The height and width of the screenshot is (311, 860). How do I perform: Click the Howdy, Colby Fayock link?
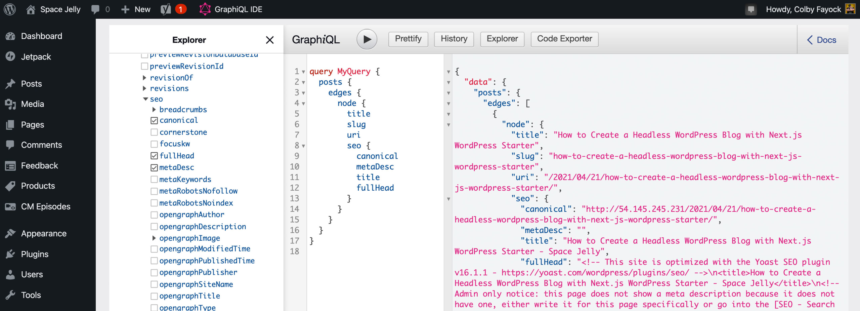pyautogui.click(x=803, y=9)
